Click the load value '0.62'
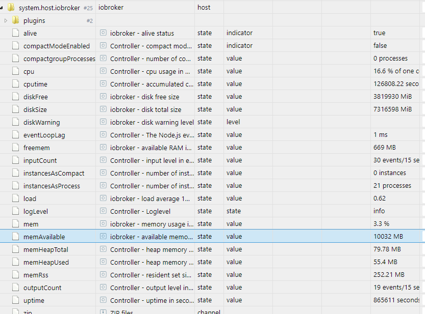 (380, 198)
